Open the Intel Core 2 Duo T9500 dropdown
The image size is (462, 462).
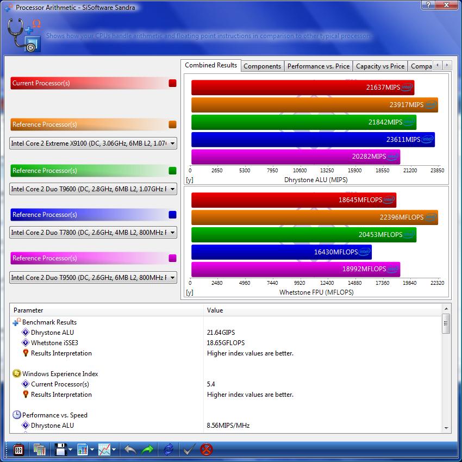click(x=93, y=277)
